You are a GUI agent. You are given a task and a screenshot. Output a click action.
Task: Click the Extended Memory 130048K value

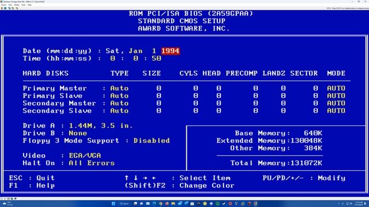(306, 140)
